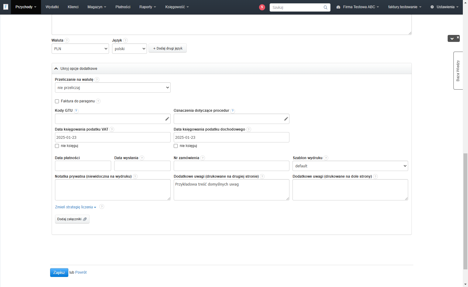Check nie księguj under VAT booking date

(x=57, y=146)
